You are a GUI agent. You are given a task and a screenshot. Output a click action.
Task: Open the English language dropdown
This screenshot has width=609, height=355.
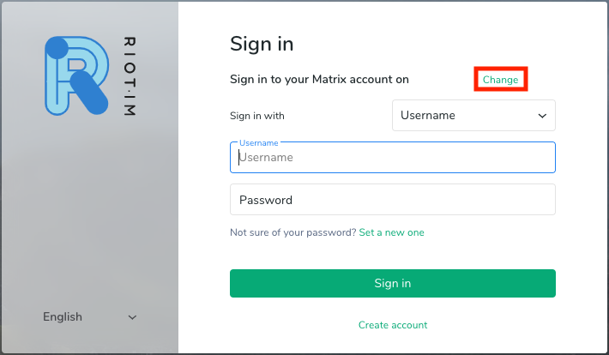[89, 317]
